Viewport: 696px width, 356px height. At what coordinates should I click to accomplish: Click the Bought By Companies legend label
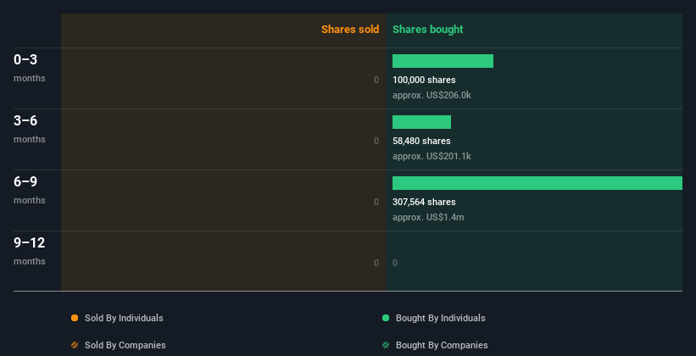(442, 345)
